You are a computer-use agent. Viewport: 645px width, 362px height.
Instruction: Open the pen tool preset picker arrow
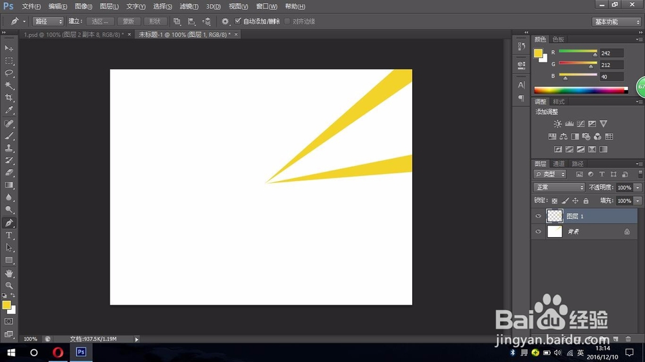pyautogui.click(x=24, y=21)
